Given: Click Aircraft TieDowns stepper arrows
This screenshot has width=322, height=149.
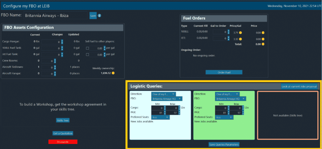Looking at the screenshot, I should click(55, 67).
